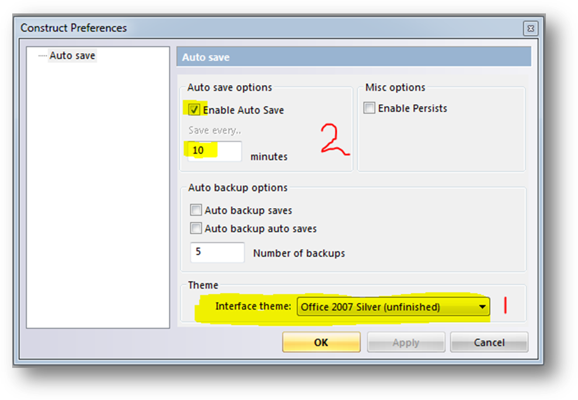Check Auto backup auto saves option
The width and height of the screenshot is (578, 400).
(196, 228)
